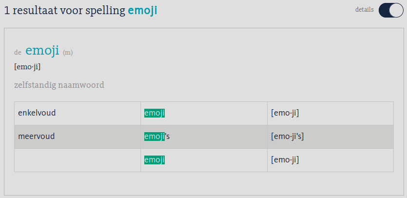Screen dimensions: 407x198
Task: Click '[emo·ji]' hyphenation in the enkelvoud row
Action: 285,113
